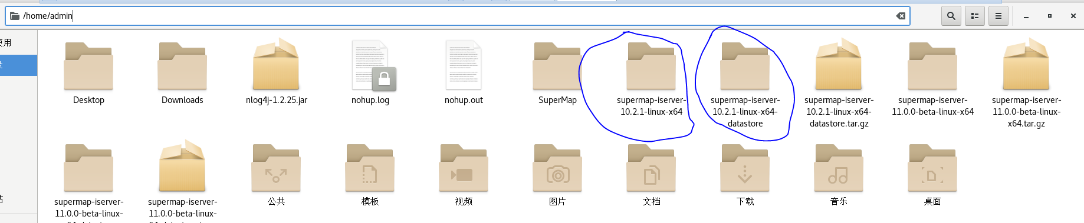This screenshot has height=223, width=1084.
Task: Click the search magnifier button
Action: [951, 16]
